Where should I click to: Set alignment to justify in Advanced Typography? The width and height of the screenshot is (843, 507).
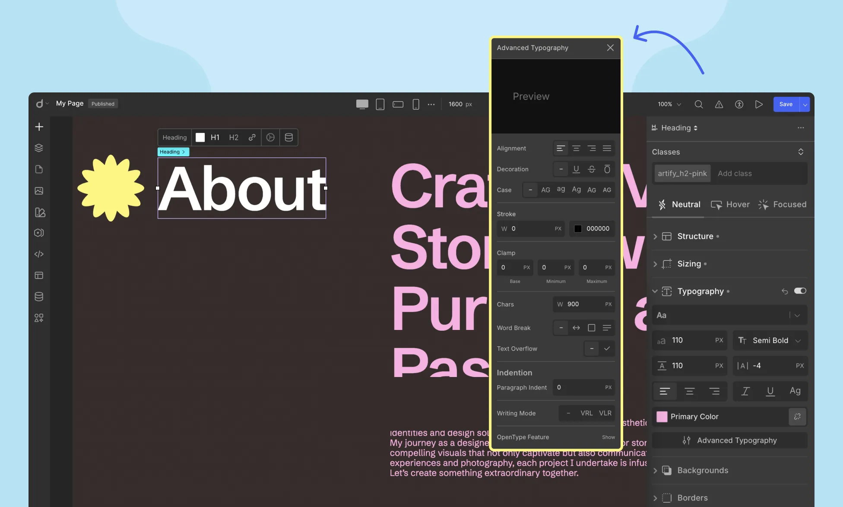coord(607,148)
